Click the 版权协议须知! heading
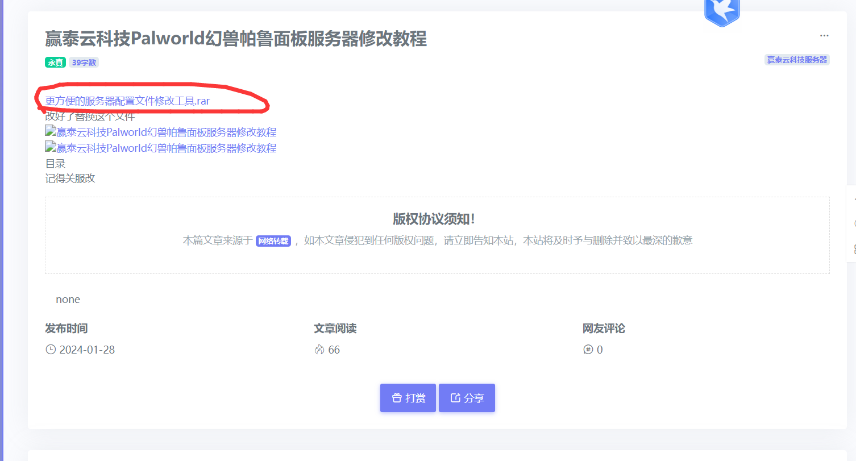856x461 pixels. pos(434,219)
